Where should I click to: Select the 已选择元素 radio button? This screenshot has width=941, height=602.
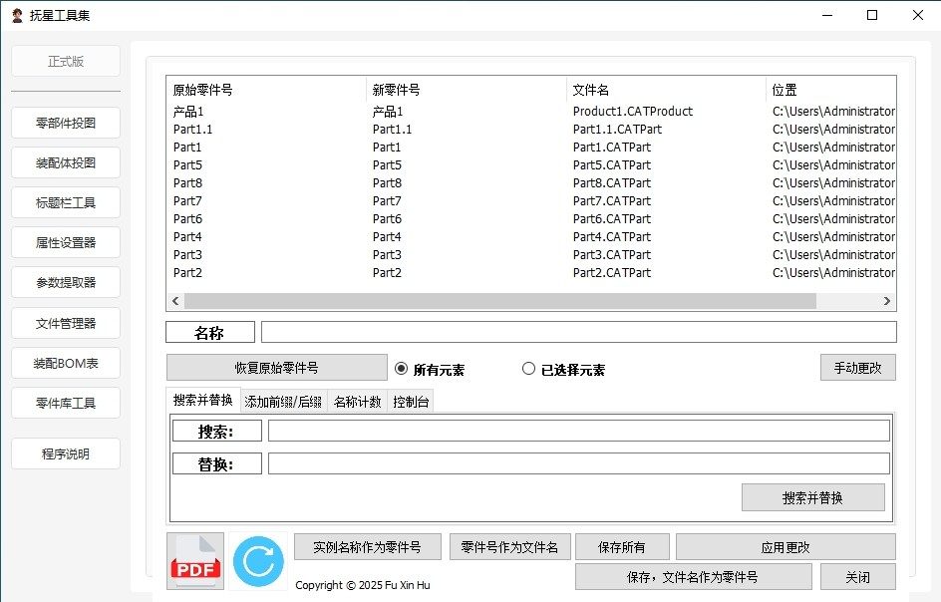click(x=528, y=369)
